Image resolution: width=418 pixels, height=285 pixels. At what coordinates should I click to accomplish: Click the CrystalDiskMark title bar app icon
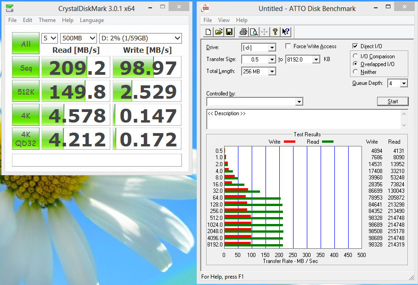(x=10, y=8)
